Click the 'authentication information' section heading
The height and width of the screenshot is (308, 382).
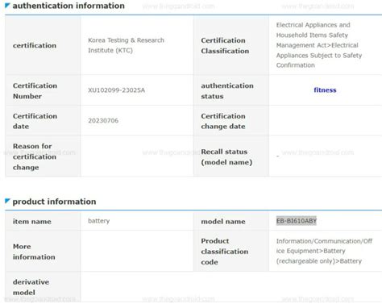[69, 6]
